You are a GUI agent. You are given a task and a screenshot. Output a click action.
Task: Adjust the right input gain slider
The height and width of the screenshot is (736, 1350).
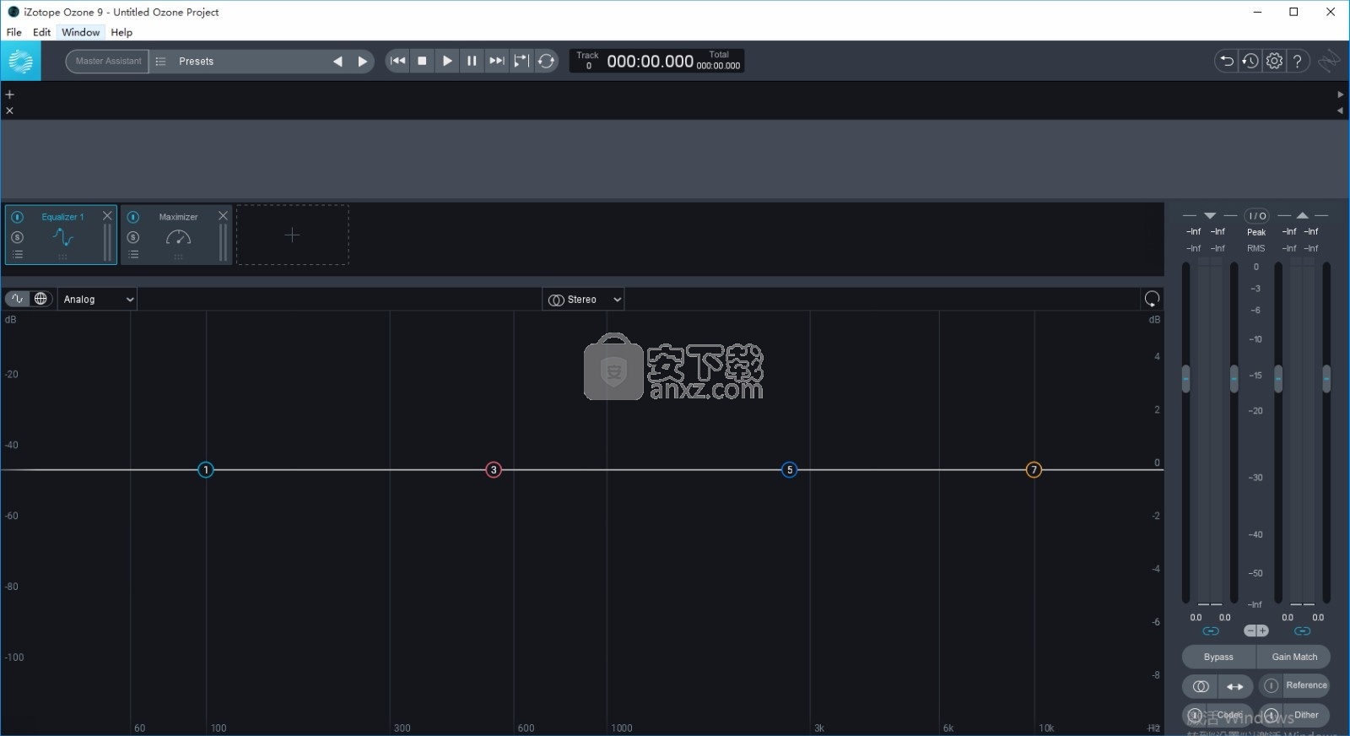(1234, 378)
